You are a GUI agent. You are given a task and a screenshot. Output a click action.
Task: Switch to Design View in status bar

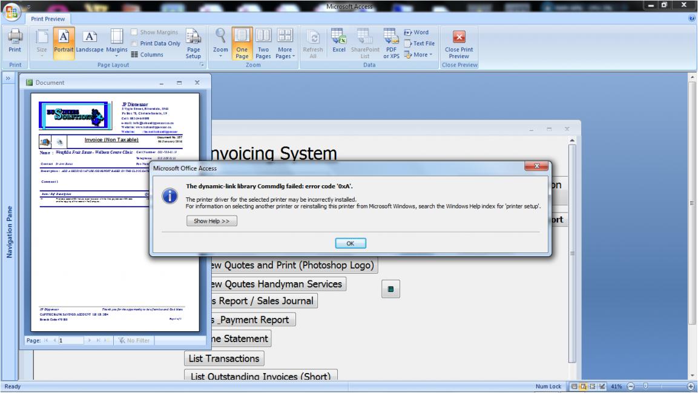click(x=602, y=386)
